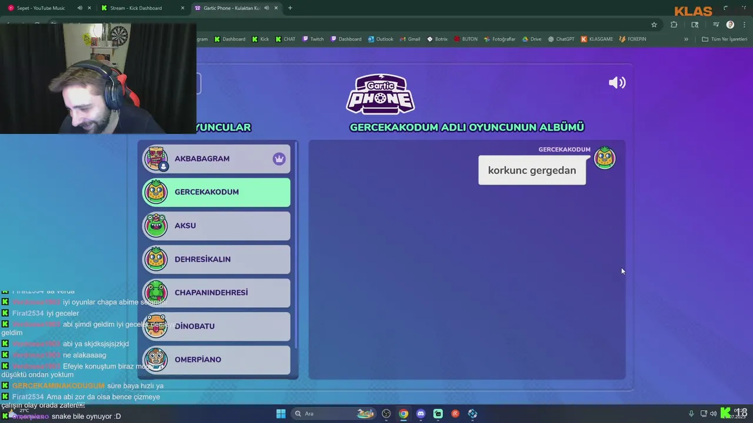753x423 pixels.
Task: Open the KLASGAME bookmark
Action: coord(597,39)
